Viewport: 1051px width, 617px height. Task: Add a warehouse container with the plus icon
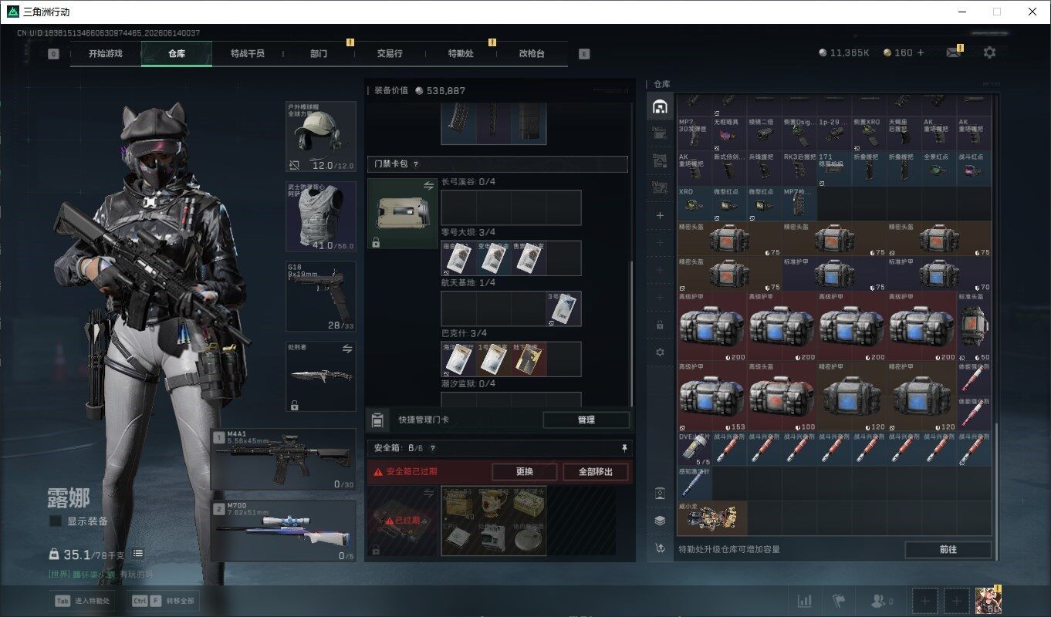[x=660, y=216]
